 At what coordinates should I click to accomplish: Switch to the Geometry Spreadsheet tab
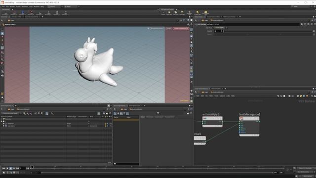pos(32,17)
